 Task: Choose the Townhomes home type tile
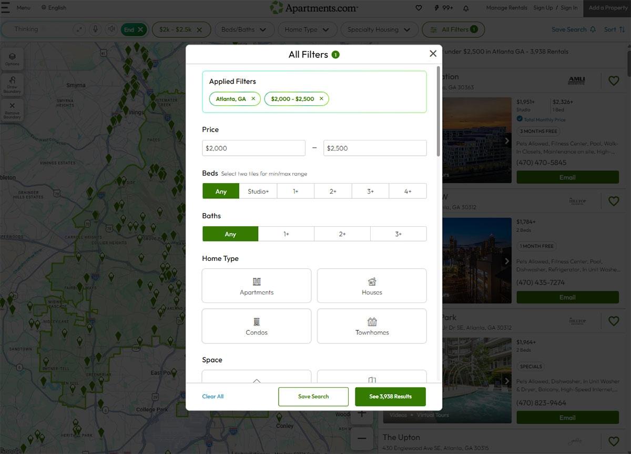point(372,326)
